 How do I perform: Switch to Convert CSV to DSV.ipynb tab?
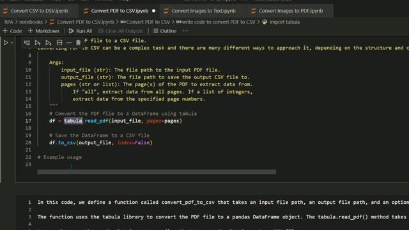coord(39,11)
